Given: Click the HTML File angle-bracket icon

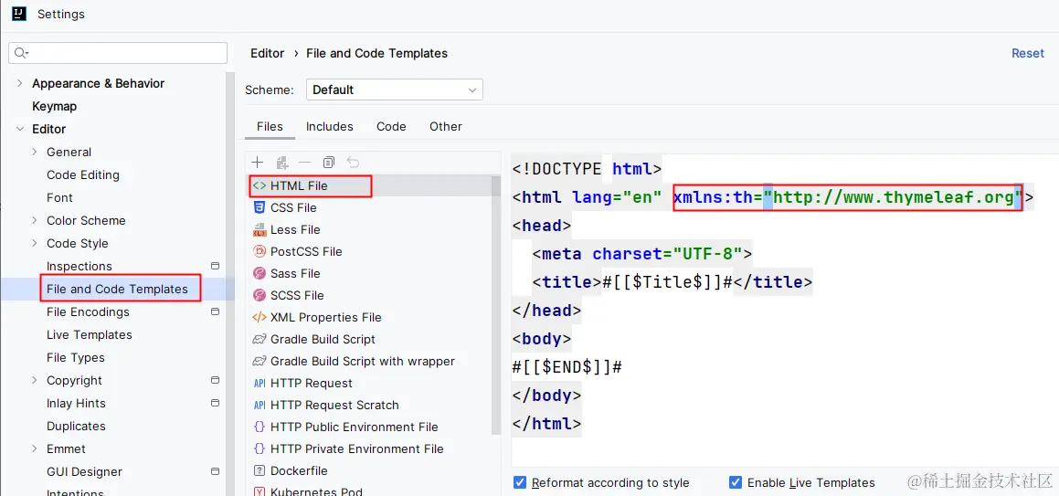Looking at the screenshot, I should tap(259, 185).
